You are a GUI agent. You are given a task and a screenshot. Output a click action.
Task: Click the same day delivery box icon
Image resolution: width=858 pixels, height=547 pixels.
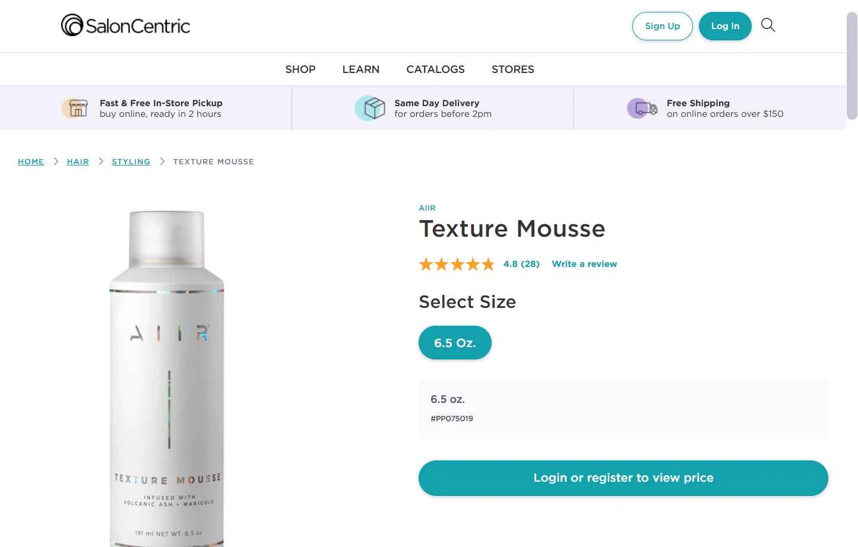pyautogui.click(x=371, y=108)
